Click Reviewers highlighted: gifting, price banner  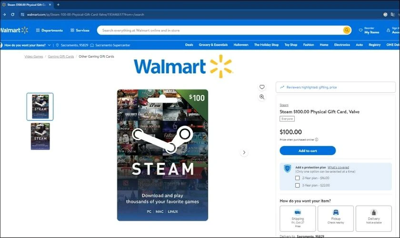[336, 87]
